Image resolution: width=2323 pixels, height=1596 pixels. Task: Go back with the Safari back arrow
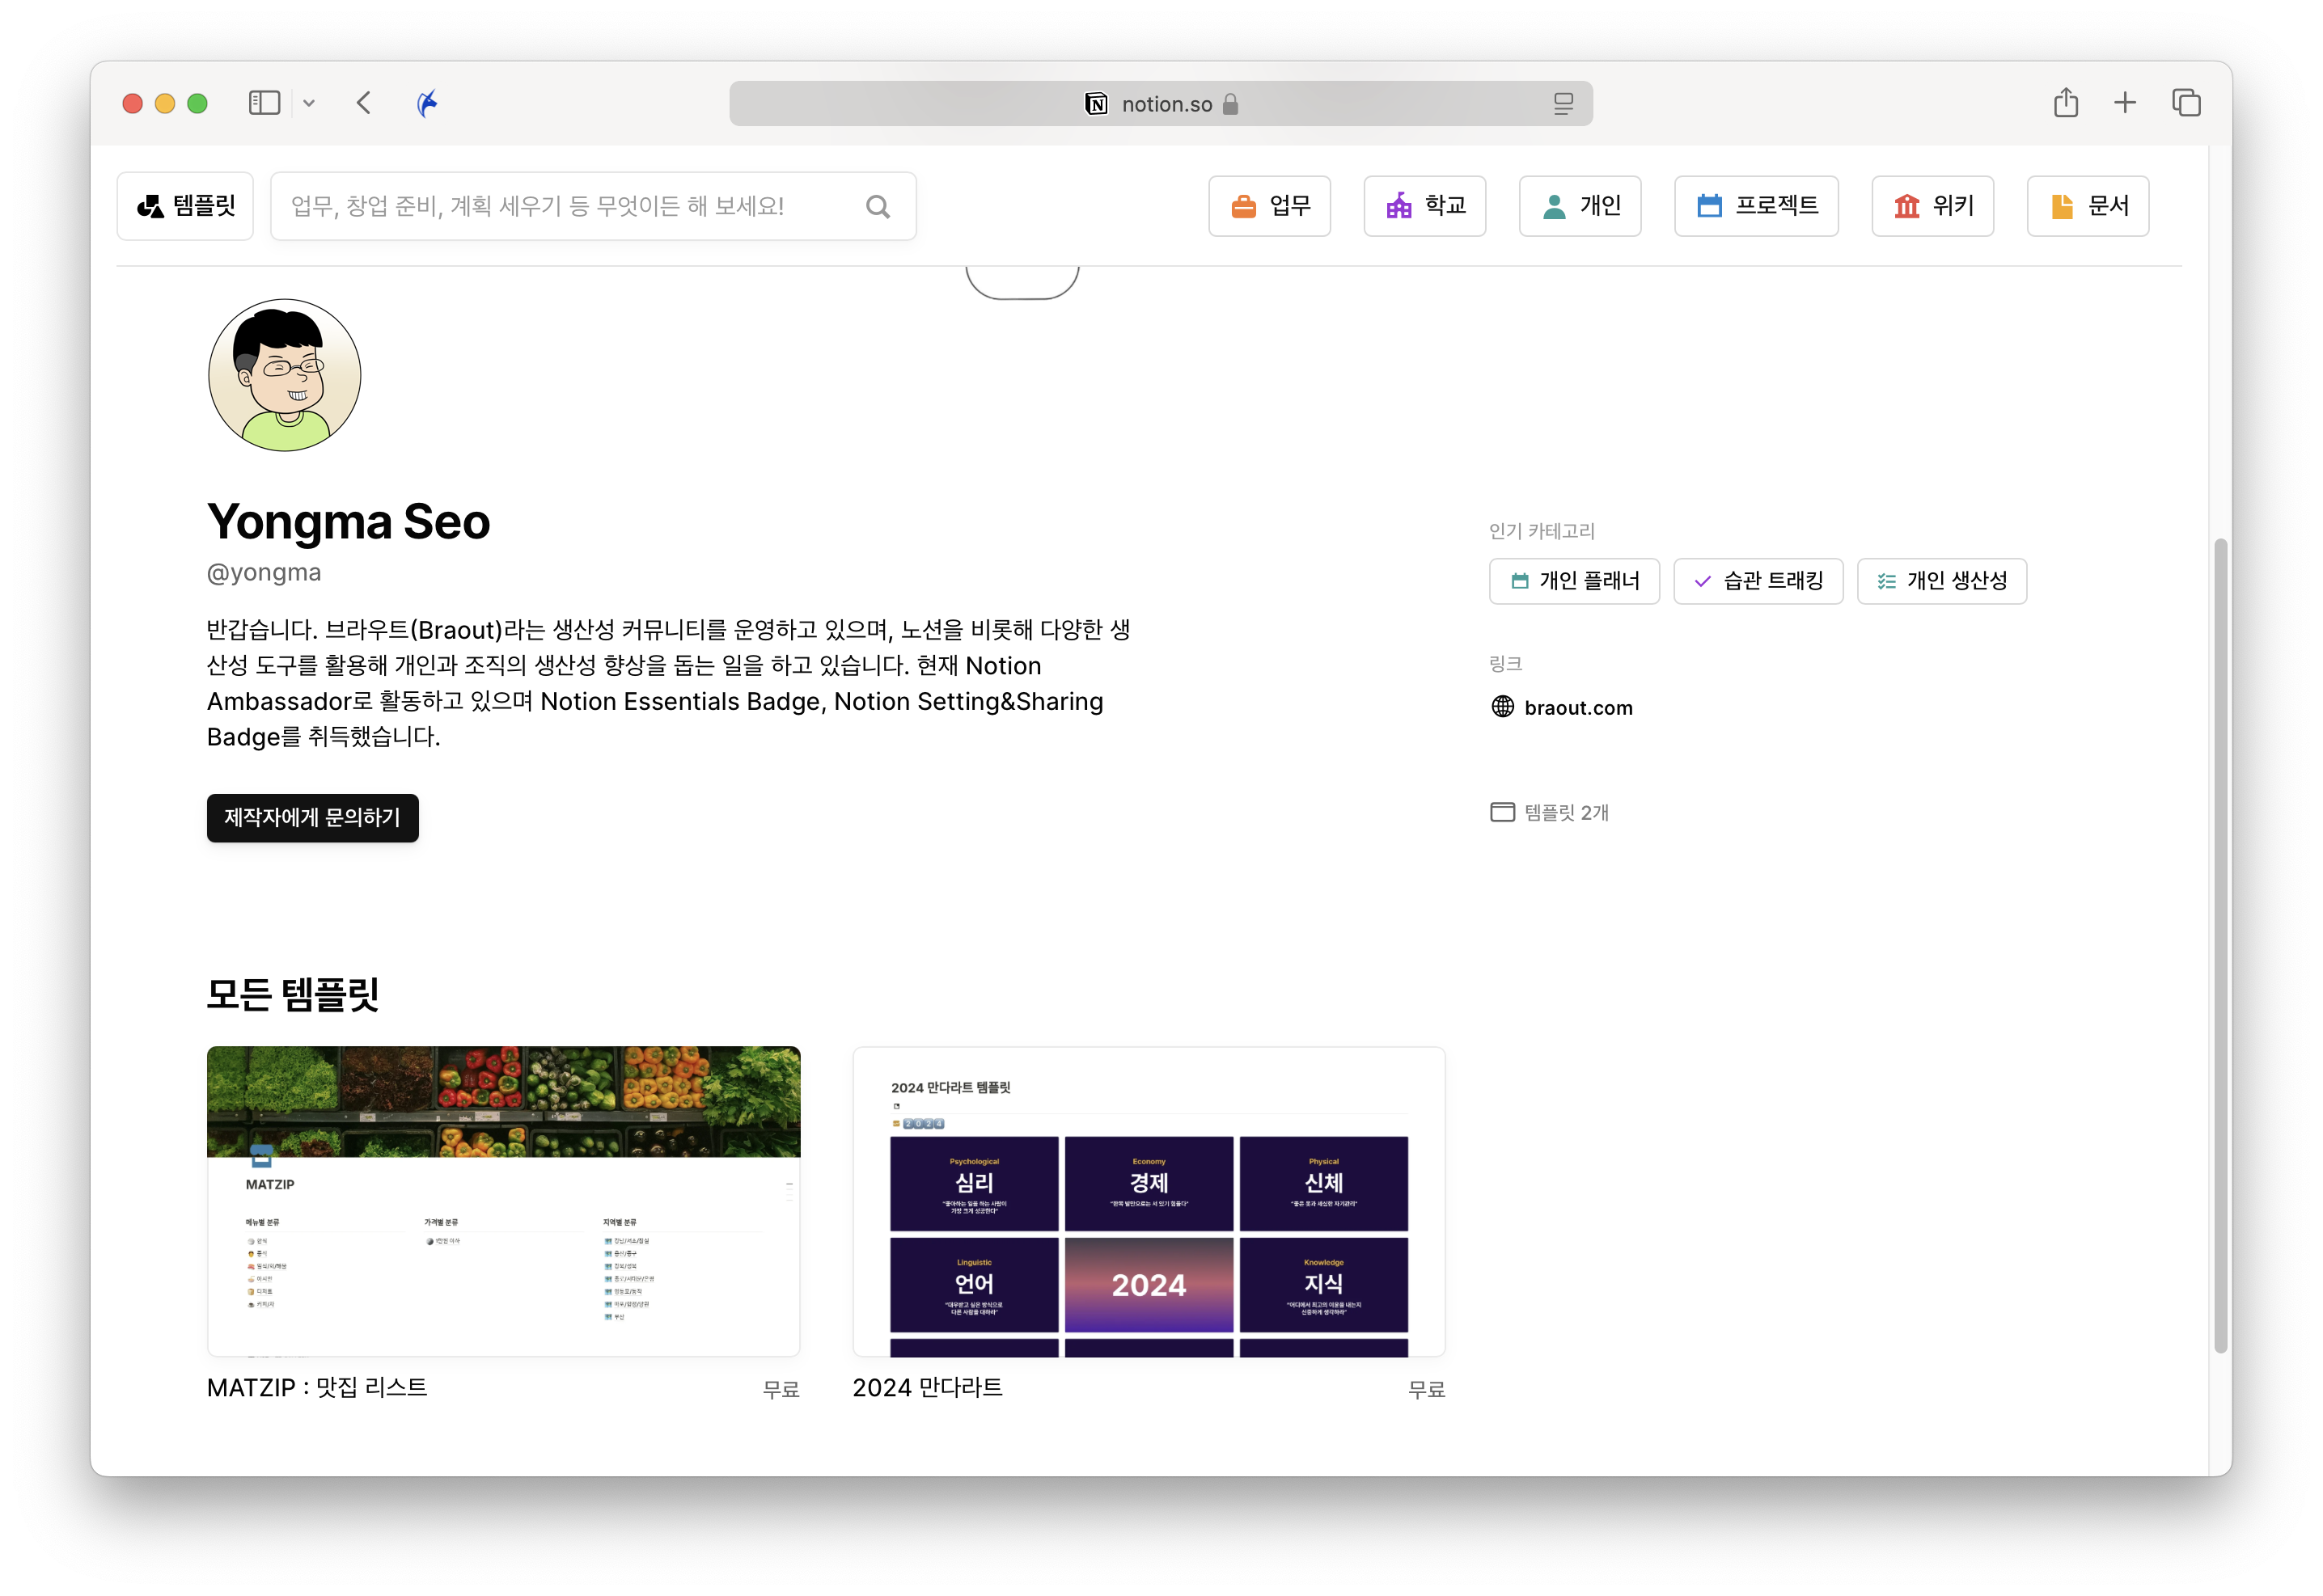[364, 103]
